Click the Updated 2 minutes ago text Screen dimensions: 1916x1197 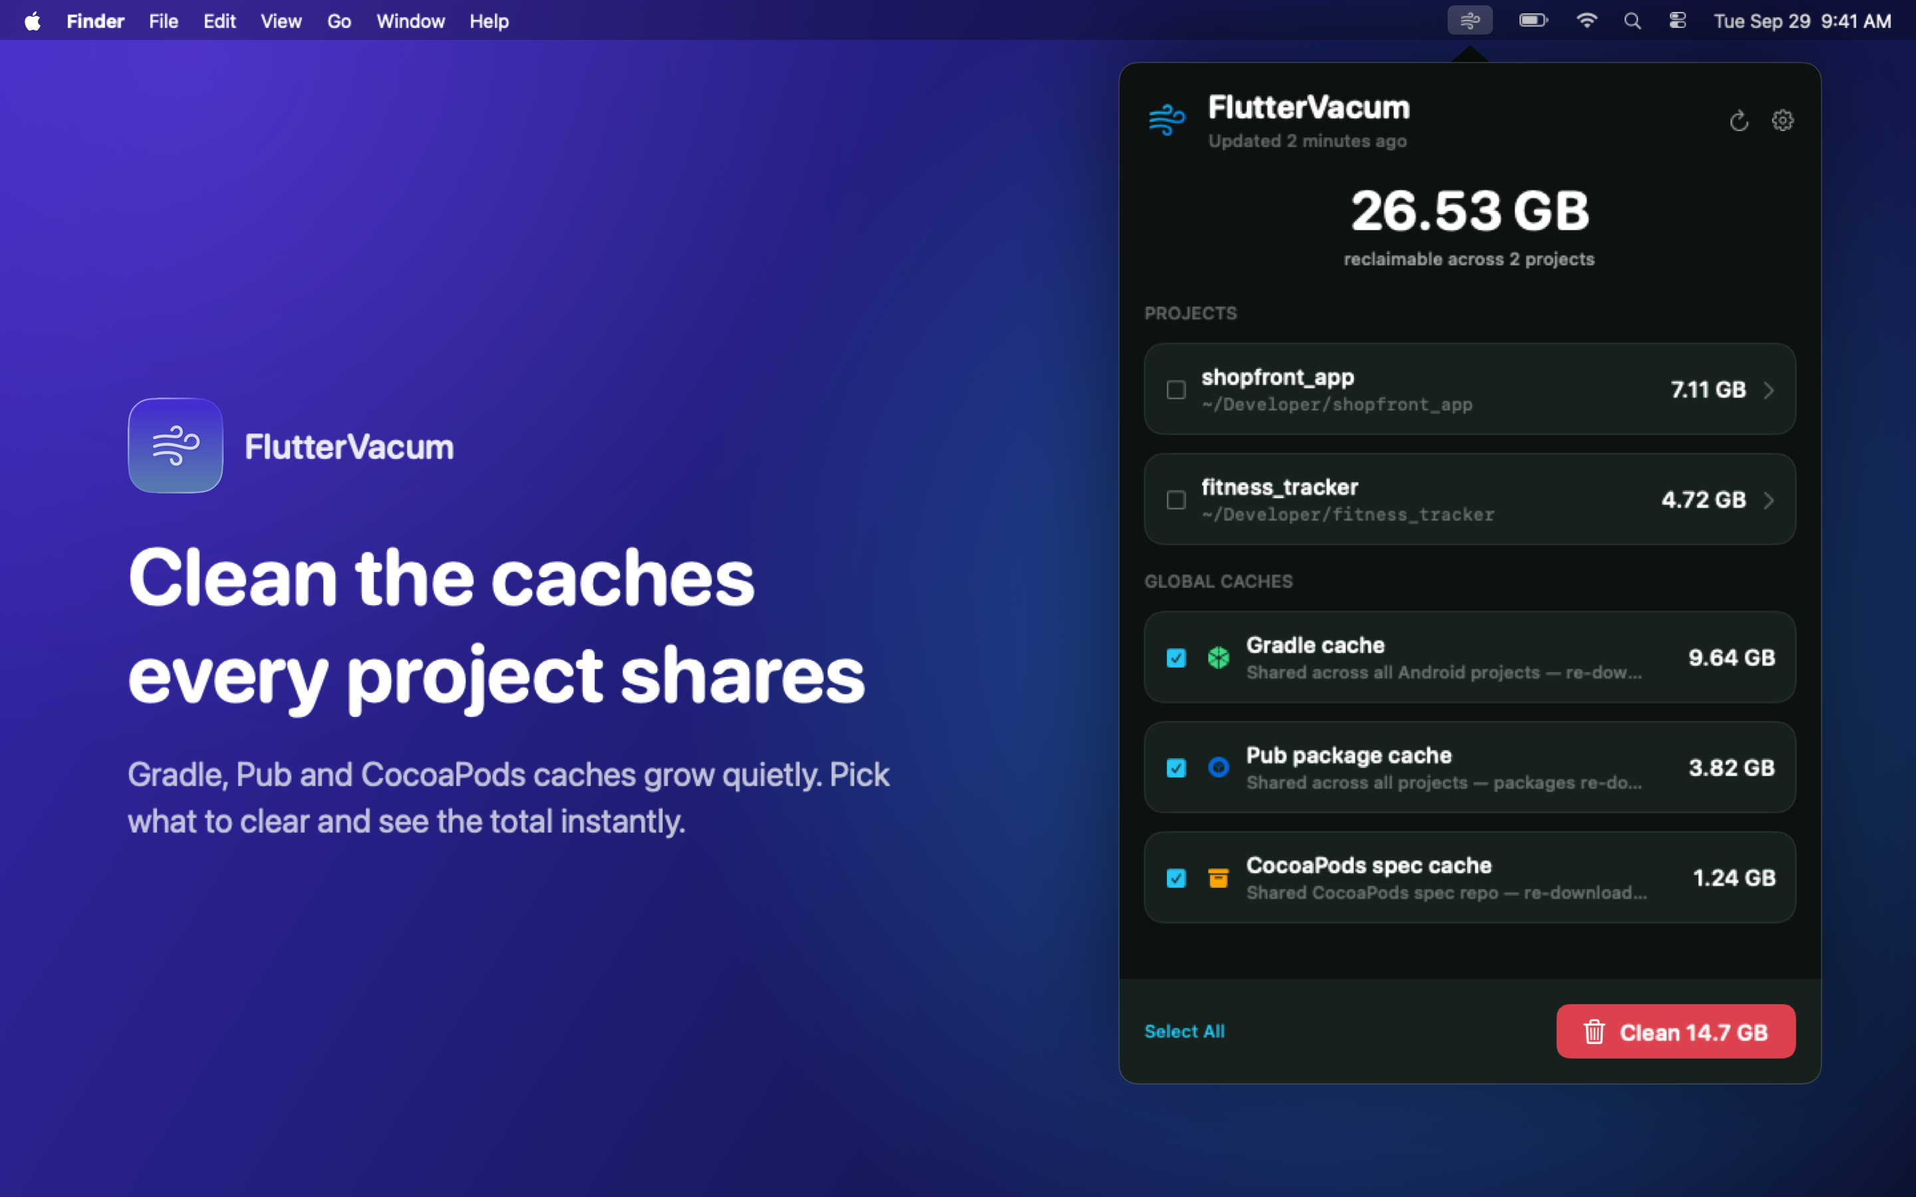(x=1307, y=141)
